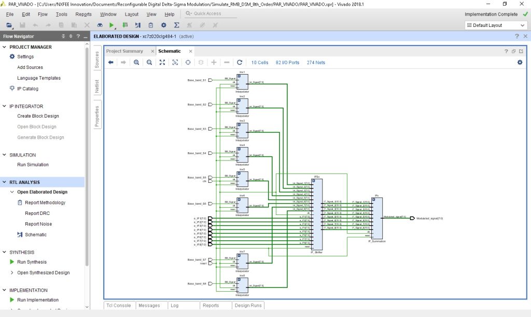Open schematic settings via the gear icon
This screenshot has height=317, width=531.
click(x=520, y=62)
